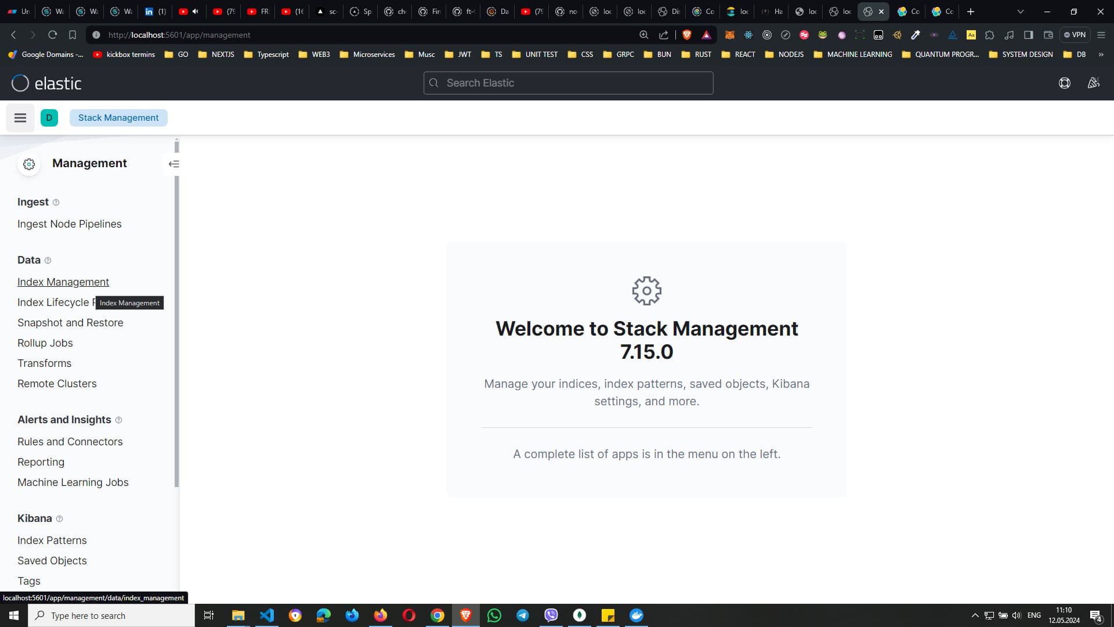Open Brave Rewards triangle icon

(706, 35)
